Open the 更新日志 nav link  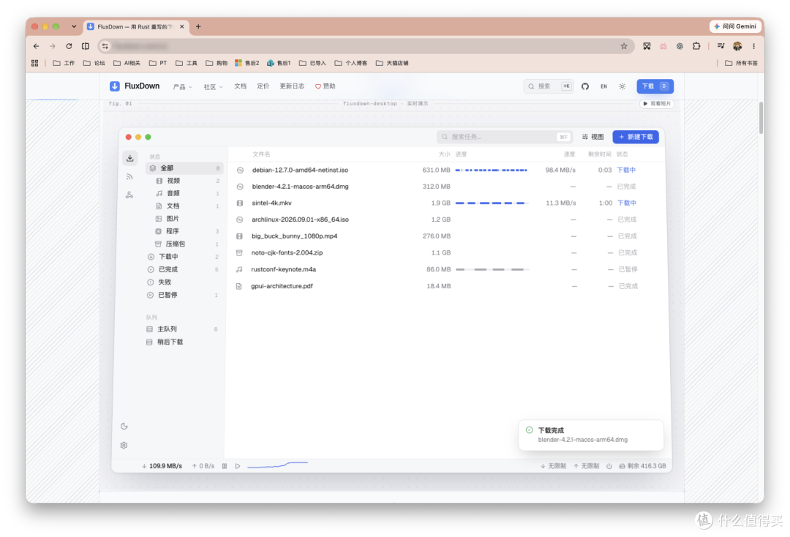coord(292,86)
